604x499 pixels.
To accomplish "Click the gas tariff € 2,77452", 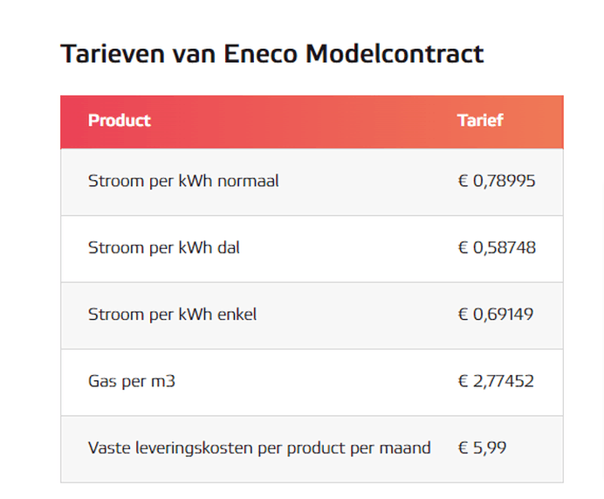I will [x=496, y=381].
